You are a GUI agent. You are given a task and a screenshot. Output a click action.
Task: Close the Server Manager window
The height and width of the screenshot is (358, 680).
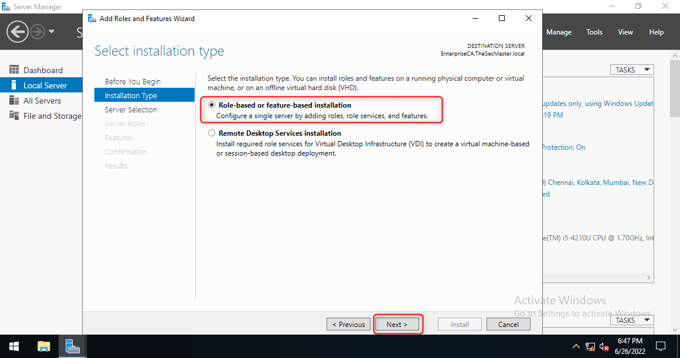(x=665, y=6)
